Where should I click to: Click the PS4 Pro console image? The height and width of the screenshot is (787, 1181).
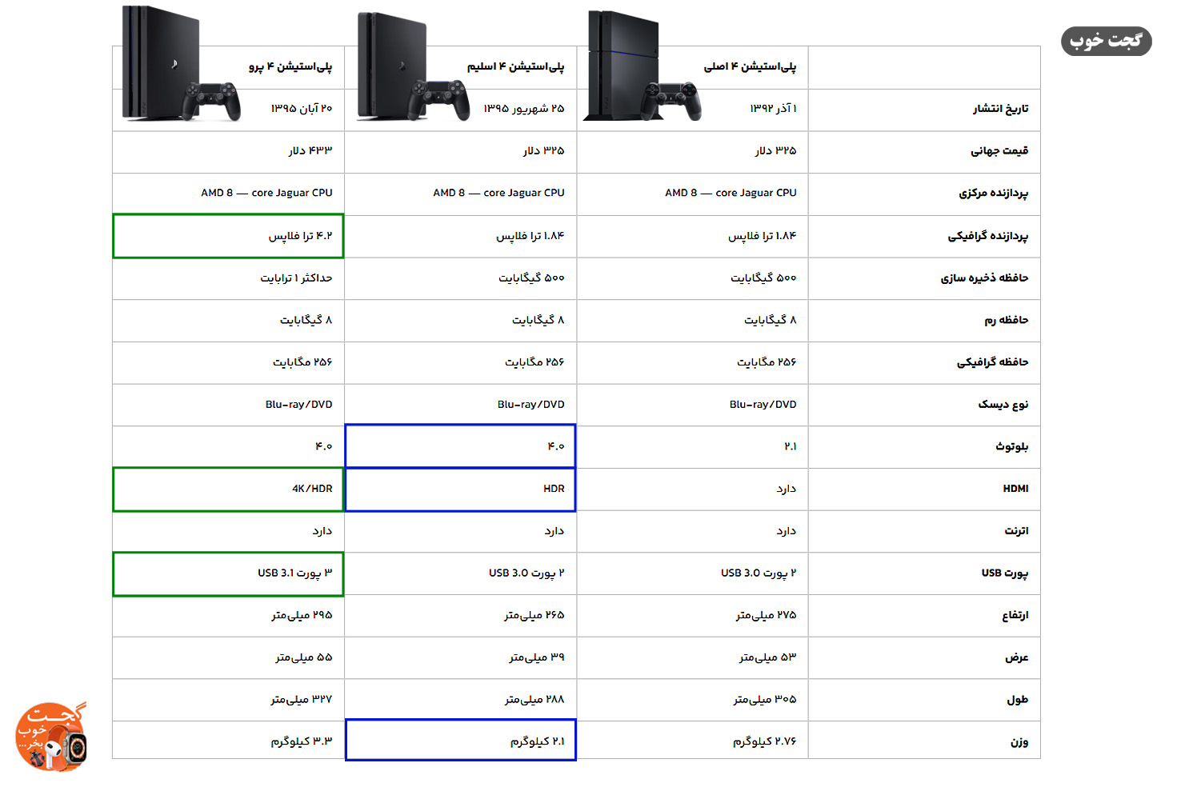[x=181, y=64]
